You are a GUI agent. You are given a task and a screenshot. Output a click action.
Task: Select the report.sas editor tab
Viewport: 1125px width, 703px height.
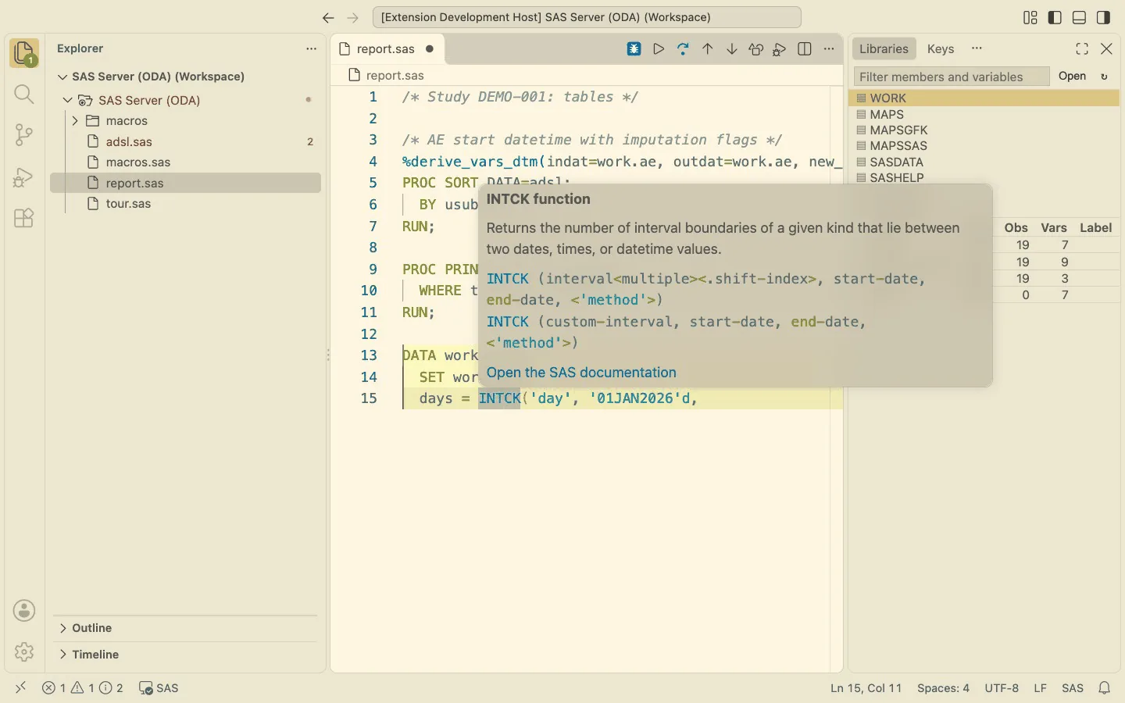[x=387, y=48]
